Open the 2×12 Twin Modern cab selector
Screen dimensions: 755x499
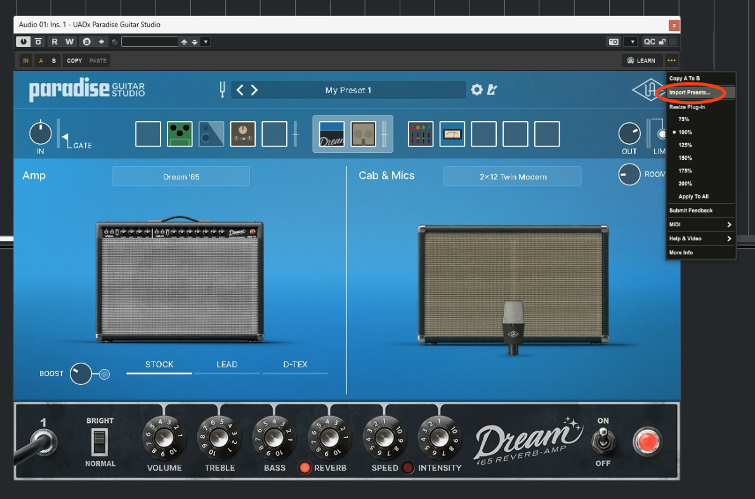click(513, 177)
